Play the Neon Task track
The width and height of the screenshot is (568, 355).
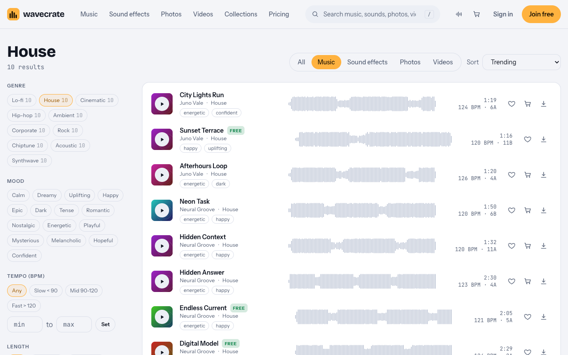tap(162, 210)
